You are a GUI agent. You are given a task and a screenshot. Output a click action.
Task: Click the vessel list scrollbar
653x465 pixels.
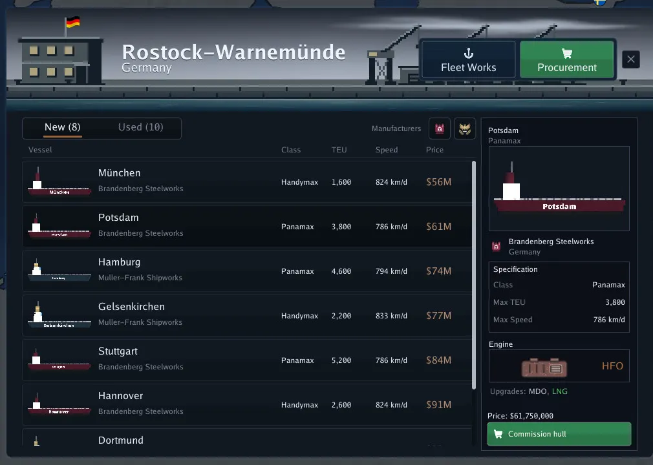[474, 275]
